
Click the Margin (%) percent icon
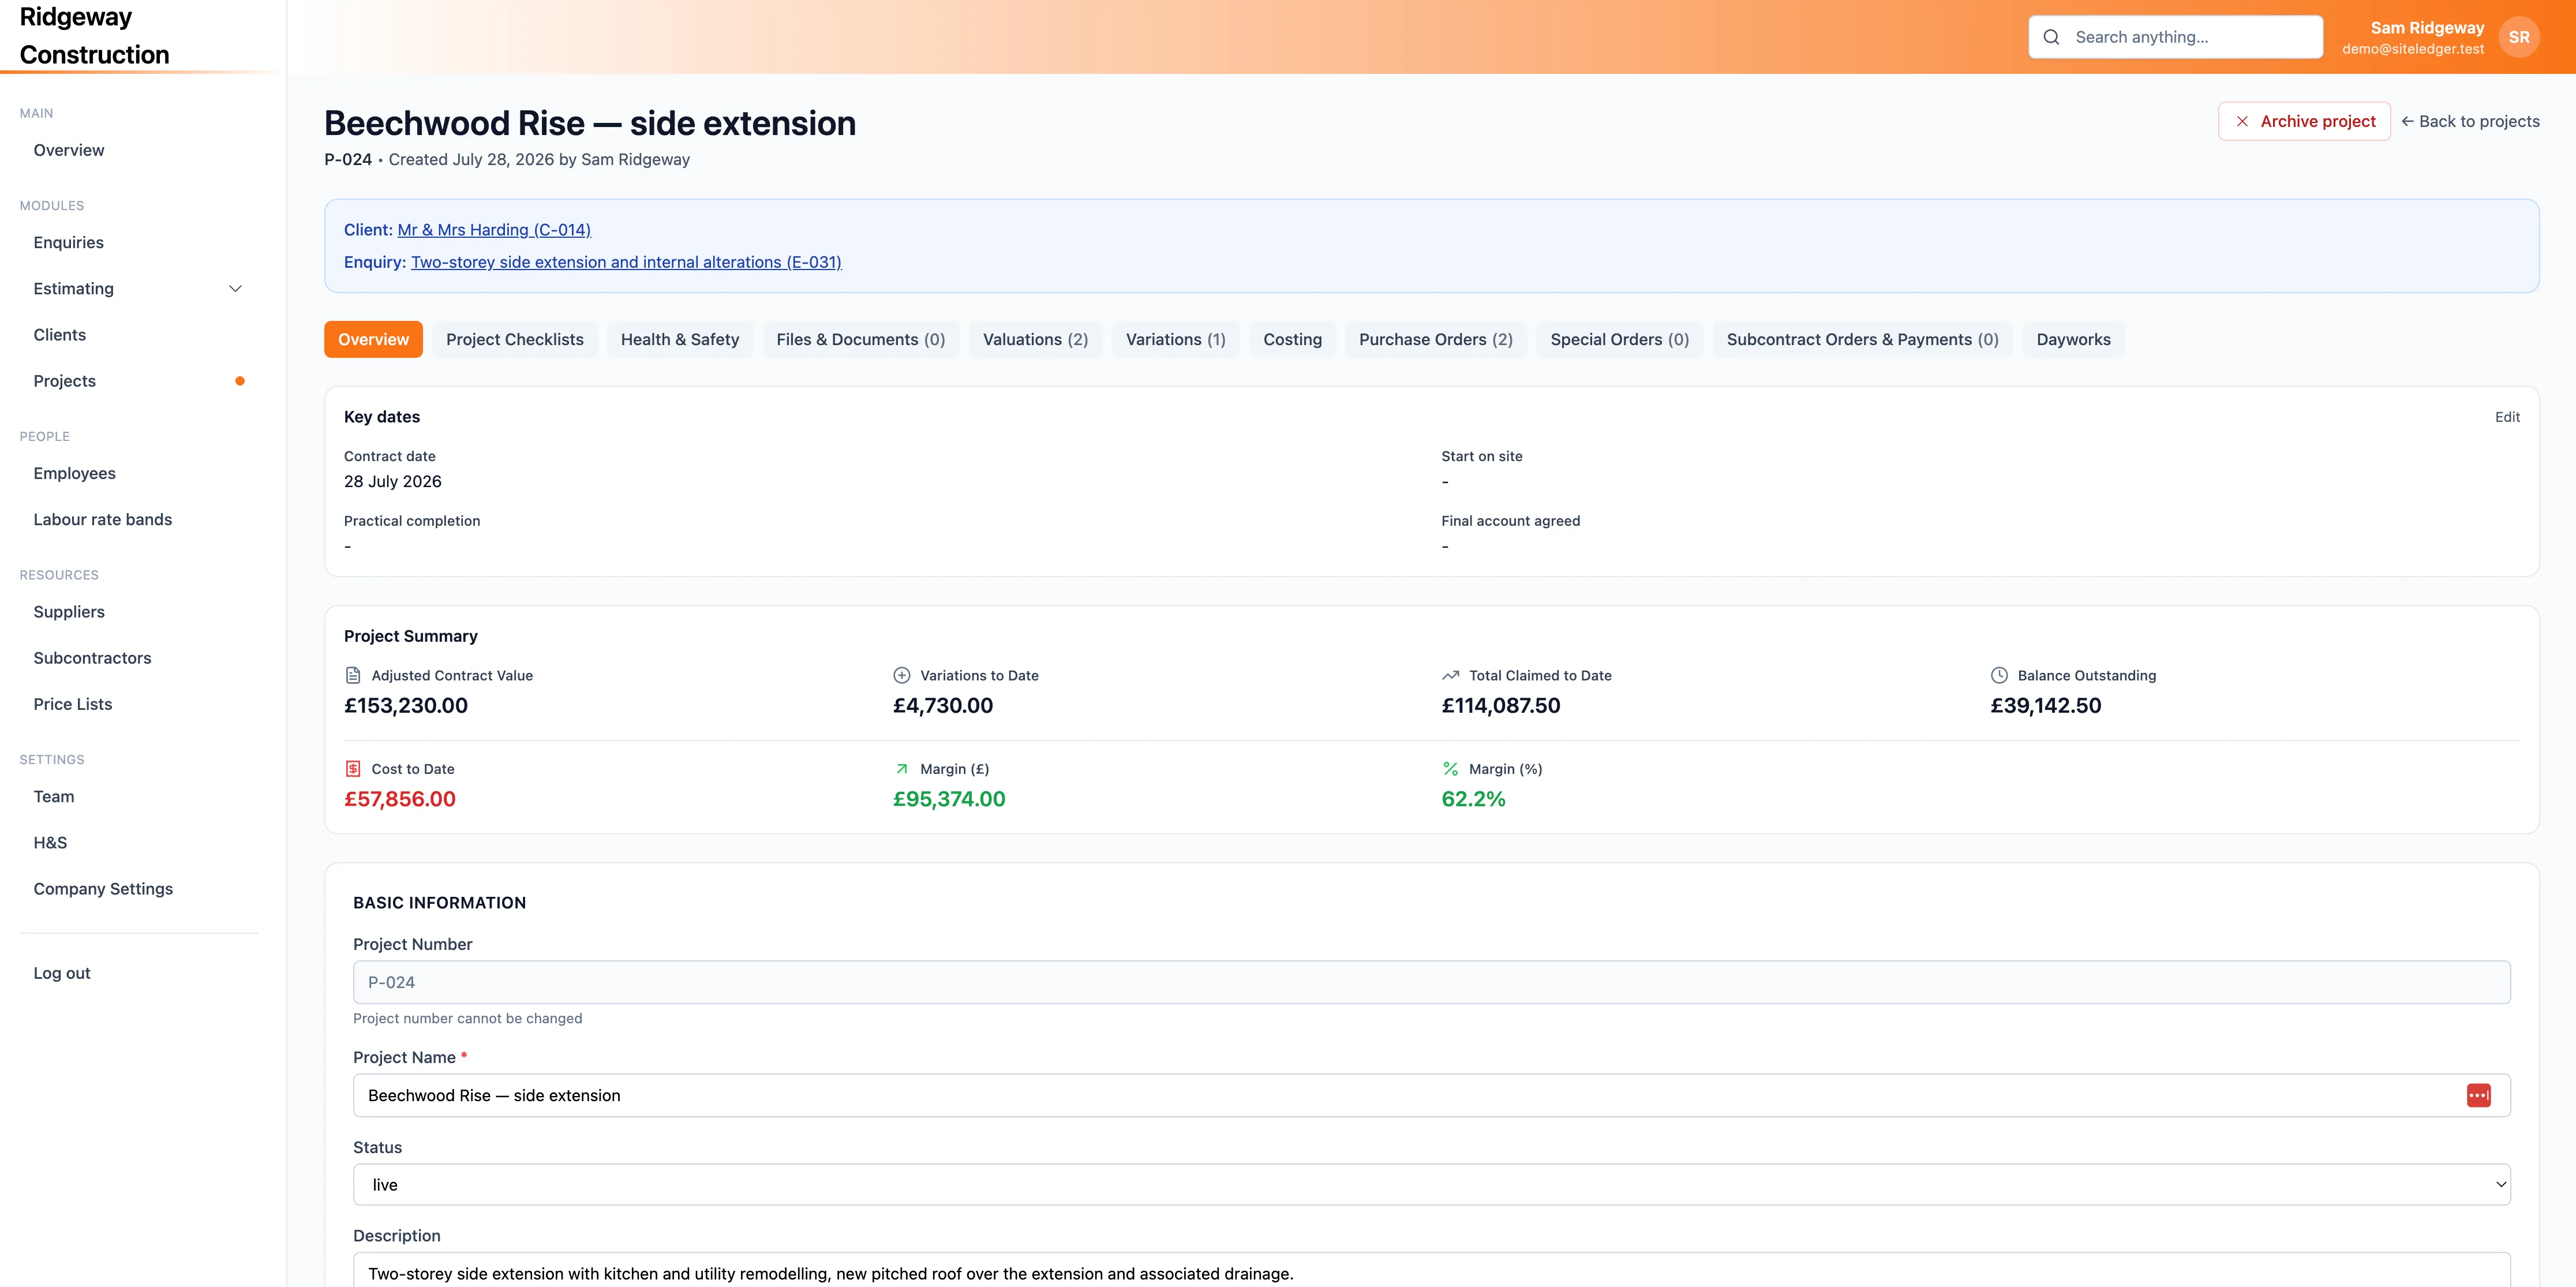point(1450,769)
